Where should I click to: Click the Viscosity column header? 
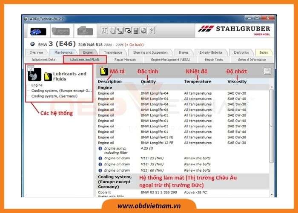(x=237, y=82)
